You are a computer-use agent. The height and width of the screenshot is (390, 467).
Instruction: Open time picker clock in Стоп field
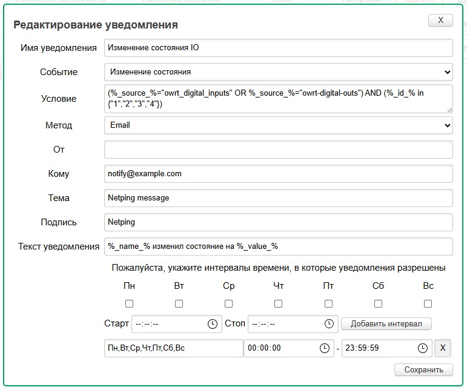point(329,324)
